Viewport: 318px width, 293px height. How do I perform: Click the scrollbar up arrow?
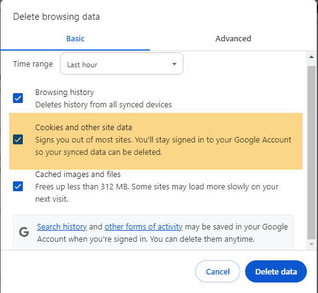pyautogui.click(x=311, y=57)
